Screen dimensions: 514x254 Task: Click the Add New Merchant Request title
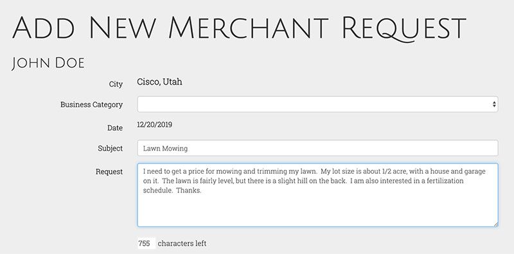pyautogui.click(x=239, y=27)
